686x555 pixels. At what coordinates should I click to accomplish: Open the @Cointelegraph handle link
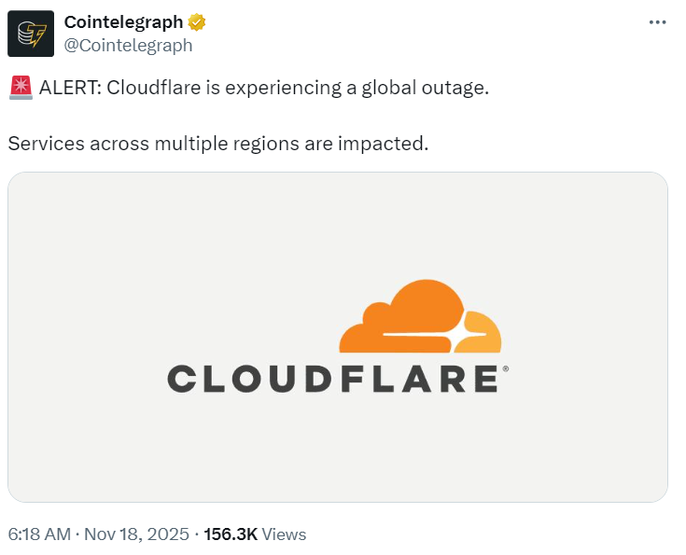point(128,45)
